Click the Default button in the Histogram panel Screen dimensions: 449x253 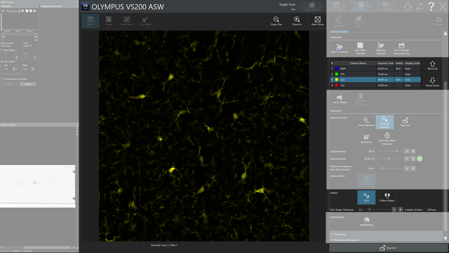(x=27, y=84)
